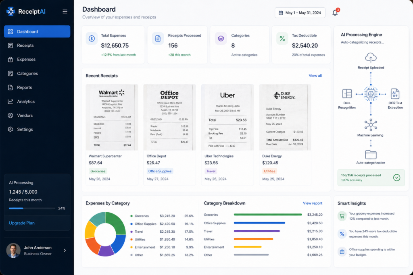Click the Receipt Uploaded cloud icon
Screen dimensions: 413x275
pos(371,58)
